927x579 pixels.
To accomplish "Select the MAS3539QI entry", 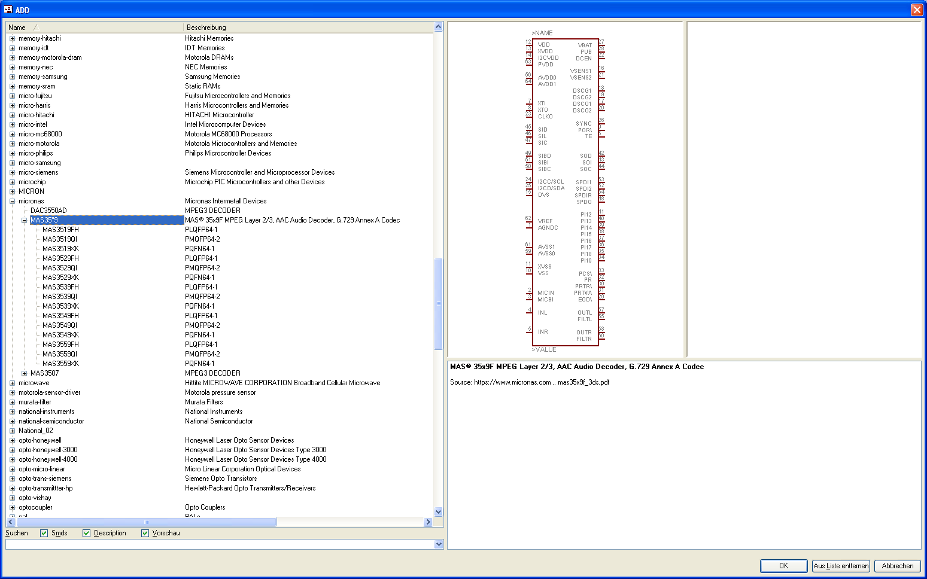I will coord(60,297).
